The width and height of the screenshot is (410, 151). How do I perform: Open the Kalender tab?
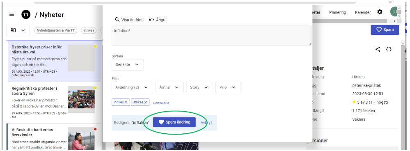coord(363,12)
